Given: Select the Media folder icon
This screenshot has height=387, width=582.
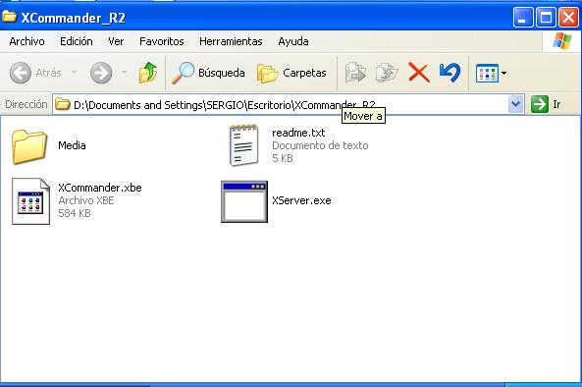Looking at the screenshot, I should [x=29, y=146].
